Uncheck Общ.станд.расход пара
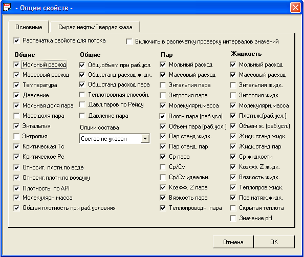Screen dimensions: 304x257 [82, 85]
